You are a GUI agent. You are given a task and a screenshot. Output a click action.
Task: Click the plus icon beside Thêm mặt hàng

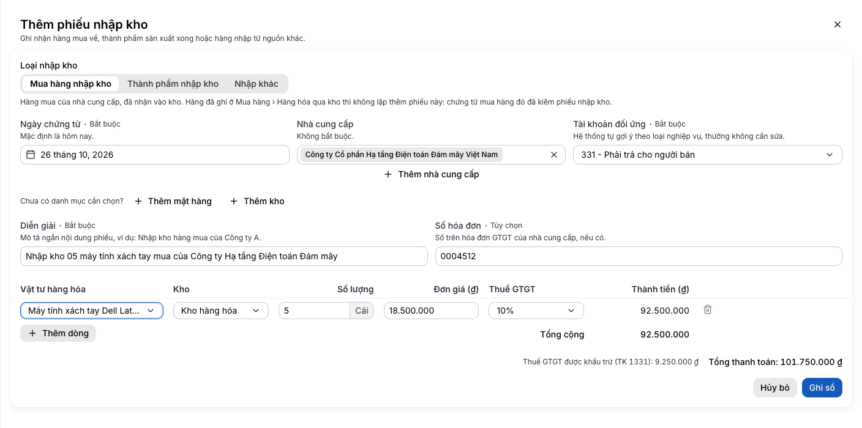[138, 201]
